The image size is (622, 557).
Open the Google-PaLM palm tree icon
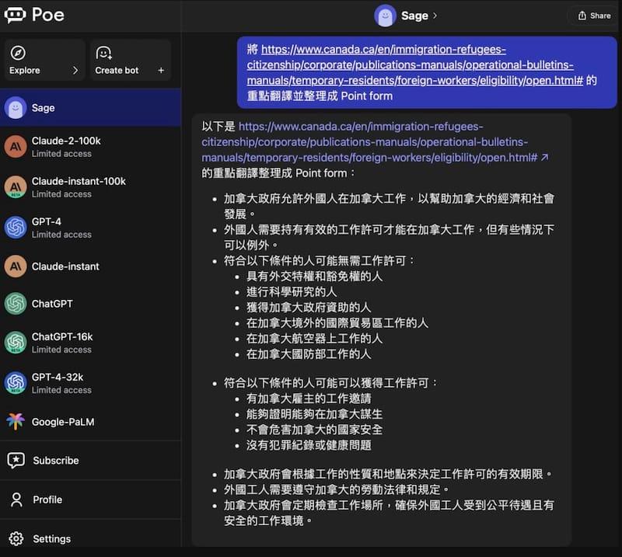pos(16,421)
